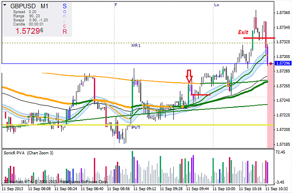
Task: Select the 1.57345 price scale value
Action: 283,28
